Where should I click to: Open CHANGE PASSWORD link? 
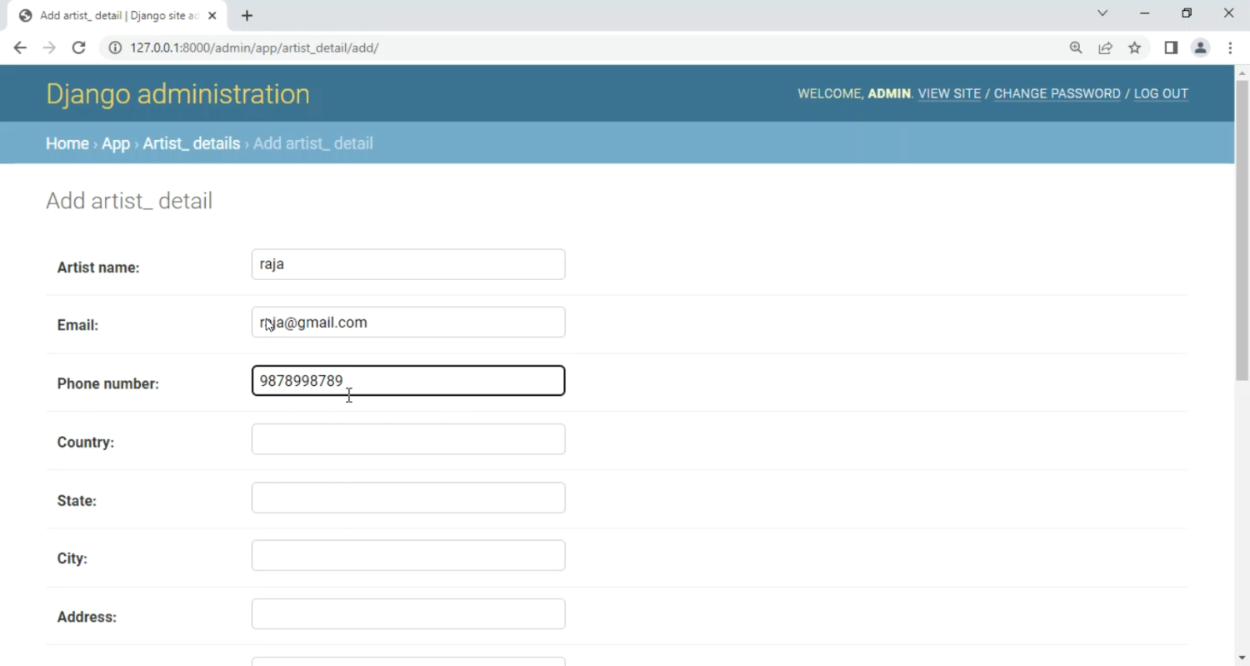point(1057,93)
